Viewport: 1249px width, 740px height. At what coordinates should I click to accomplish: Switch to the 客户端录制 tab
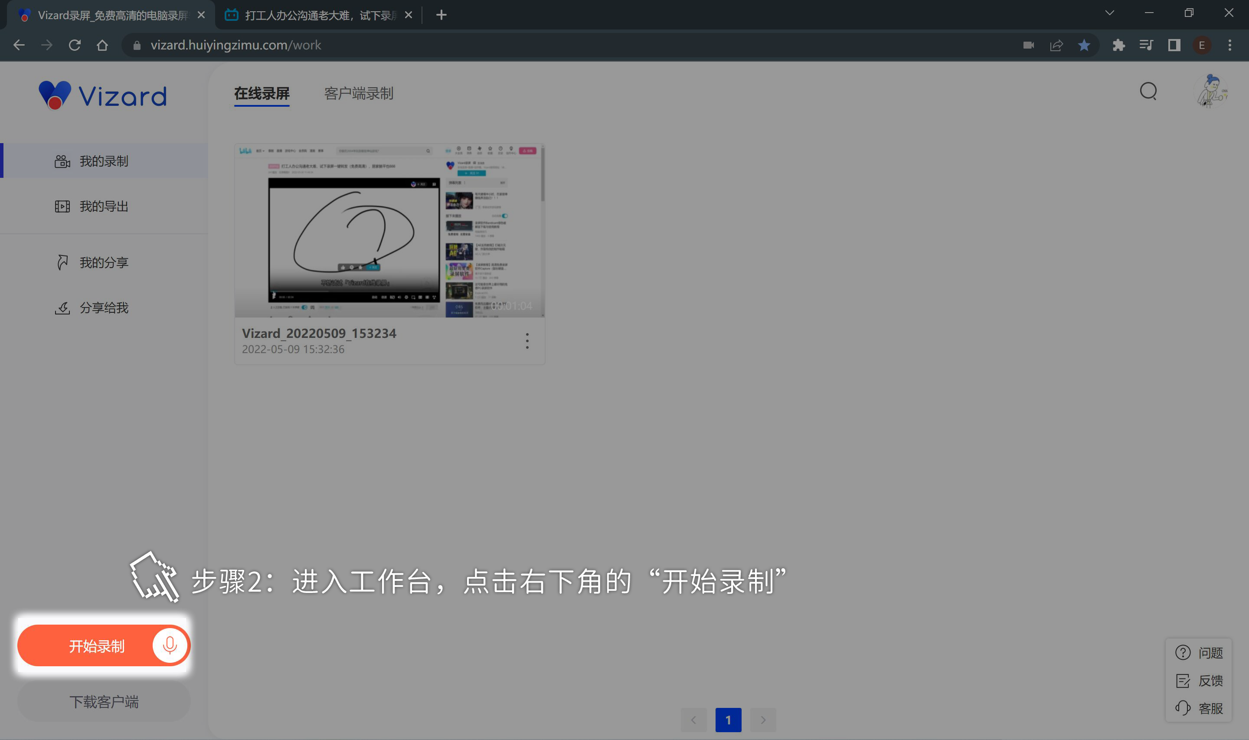click(358, 93)
